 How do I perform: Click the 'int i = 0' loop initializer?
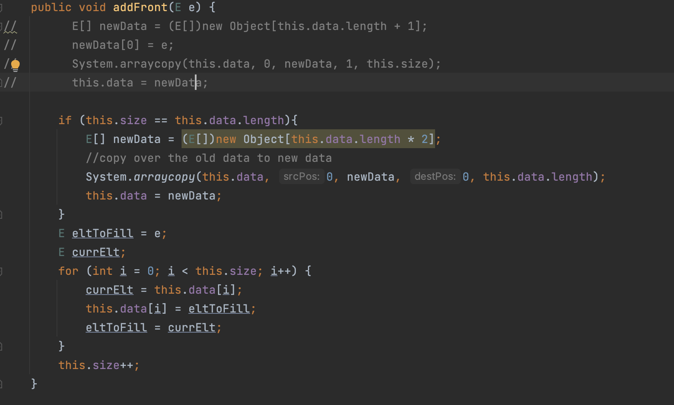tap(123, 271)
